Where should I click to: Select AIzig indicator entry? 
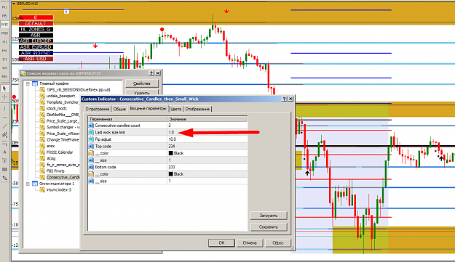click(51, 158)
